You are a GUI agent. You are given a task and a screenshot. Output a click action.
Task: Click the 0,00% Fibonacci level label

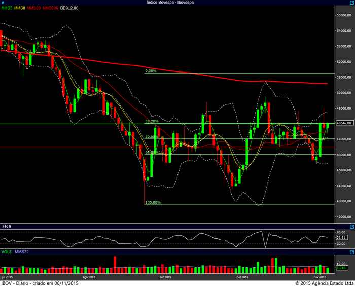pos(151,71)
